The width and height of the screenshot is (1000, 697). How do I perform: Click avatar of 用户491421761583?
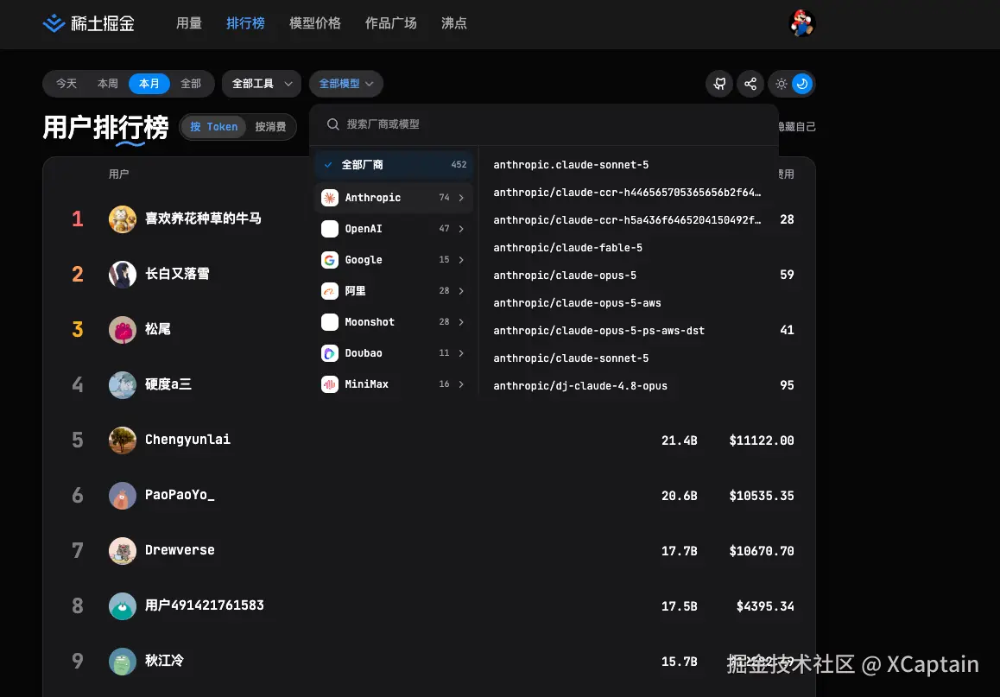coord(123,605)
